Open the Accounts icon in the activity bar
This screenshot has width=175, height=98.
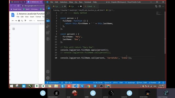[x=48, y=72]
